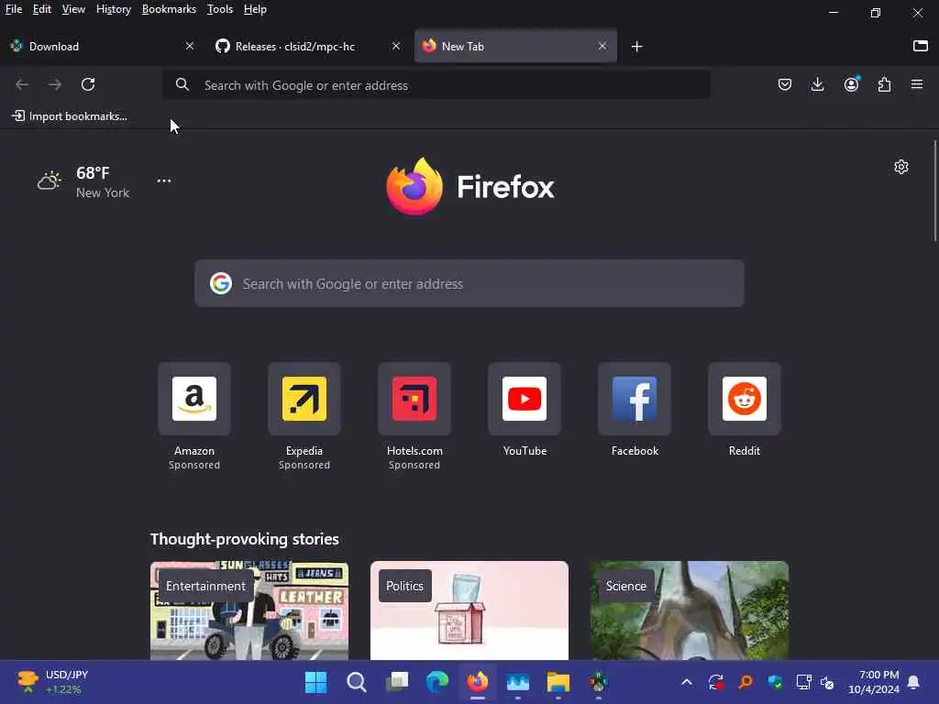Close the New Tab tab
Screen dimensions: 939x704
(602, 46)
